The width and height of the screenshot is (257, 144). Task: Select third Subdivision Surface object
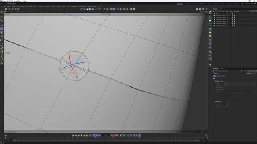pos(220,20)
